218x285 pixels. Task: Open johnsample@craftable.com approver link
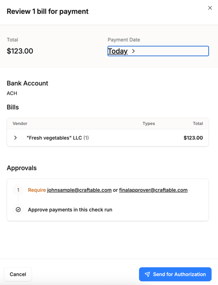point(79,190)
